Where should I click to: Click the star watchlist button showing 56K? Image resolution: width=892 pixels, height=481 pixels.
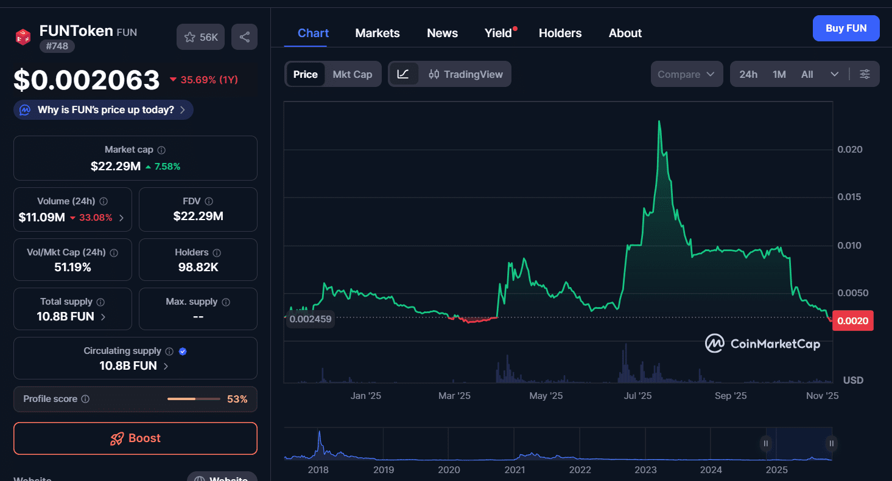click(x=201, y=37)
